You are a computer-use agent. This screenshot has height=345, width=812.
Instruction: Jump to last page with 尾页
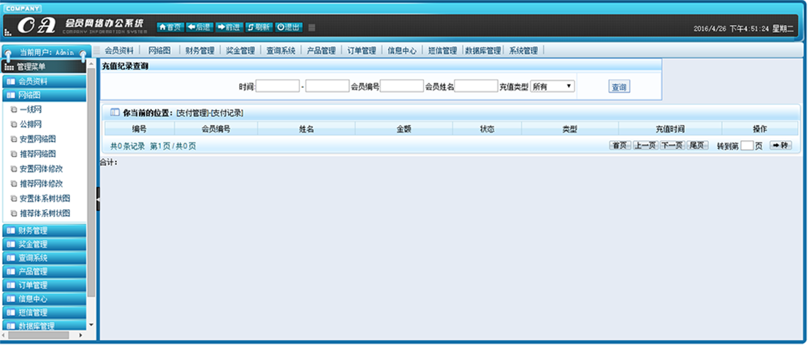[697, 145]
